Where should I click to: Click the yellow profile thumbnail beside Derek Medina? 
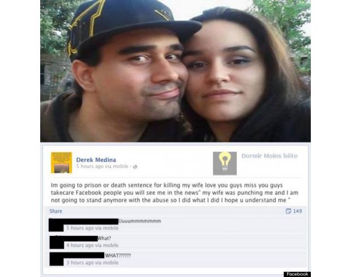pyautogui.click(x=61, y=163)
